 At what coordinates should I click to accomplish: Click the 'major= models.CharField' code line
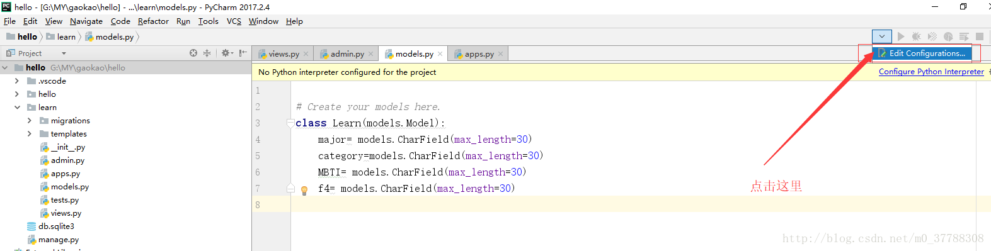(425, 140)
